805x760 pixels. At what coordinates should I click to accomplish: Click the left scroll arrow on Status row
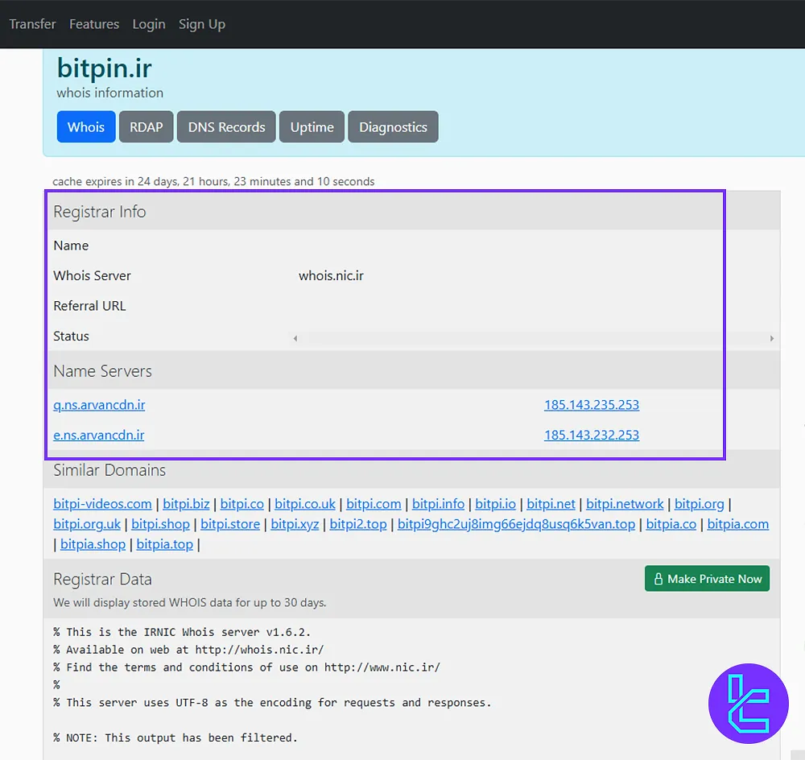pos(295,338)
